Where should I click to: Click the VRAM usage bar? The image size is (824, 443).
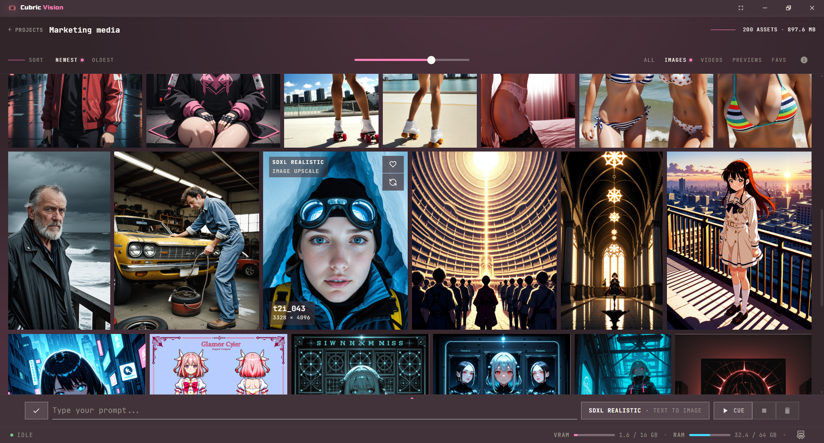click(x=594, y=435)
